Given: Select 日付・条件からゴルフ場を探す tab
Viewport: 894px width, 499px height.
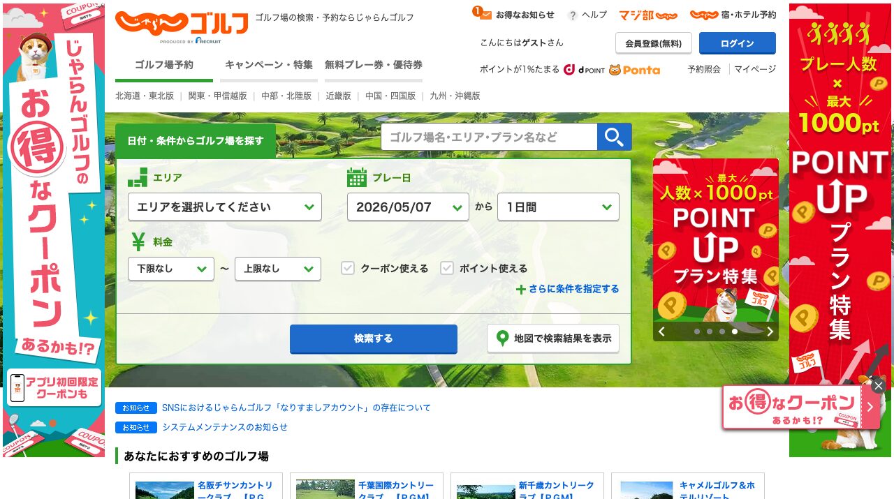Looking at the screenshot, I should tap(196, 141).
